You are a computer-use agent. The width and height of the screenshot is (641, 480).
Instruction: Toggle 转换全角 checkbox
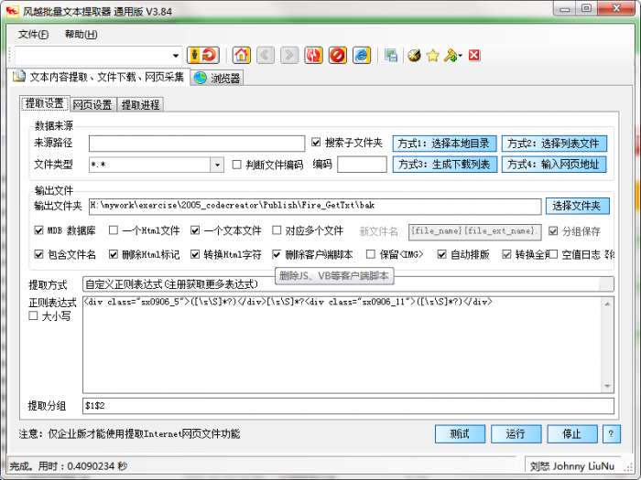506,254
